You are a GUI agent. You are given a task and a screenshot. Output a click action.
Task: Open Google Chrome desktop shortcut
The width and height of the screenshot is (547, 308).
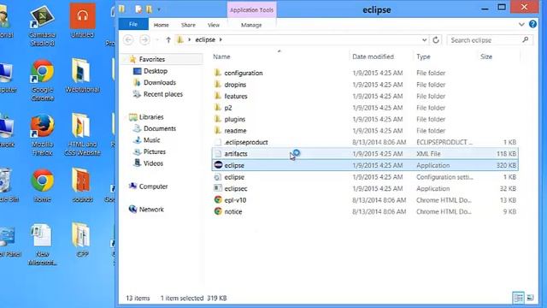pos(42,80)
